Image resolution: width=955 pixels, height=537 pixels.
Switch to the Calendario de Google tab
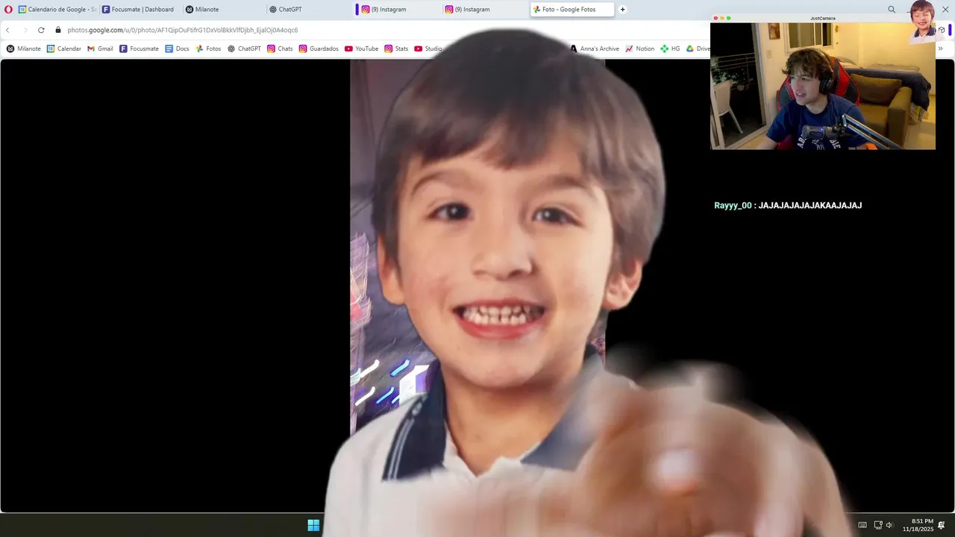pyautogui.click(x=57, y=10)
